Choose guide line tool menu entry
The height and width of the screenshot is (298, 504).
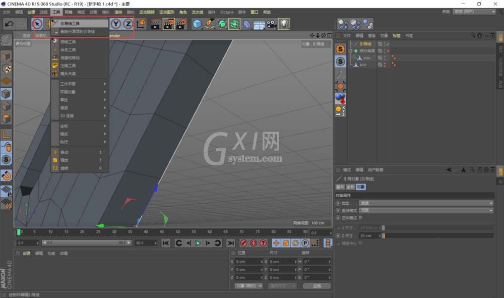(x=80, y=24)
